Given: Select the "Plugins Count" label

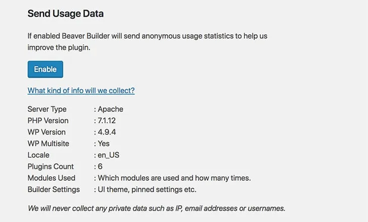Looking at the screenshot, I should pos(50,167).
